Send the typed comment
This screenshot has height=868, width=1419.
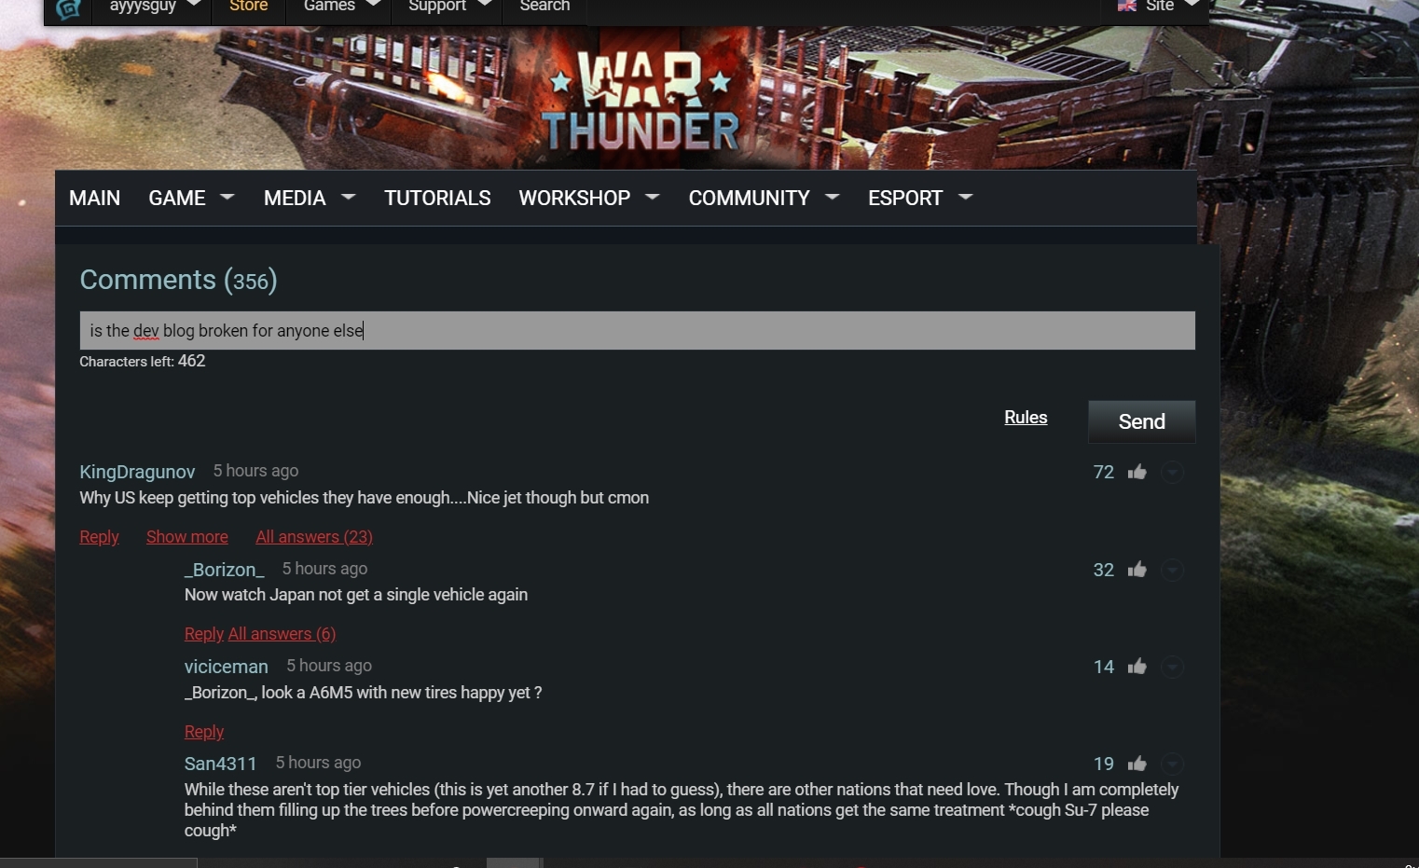click(1141, 421)
